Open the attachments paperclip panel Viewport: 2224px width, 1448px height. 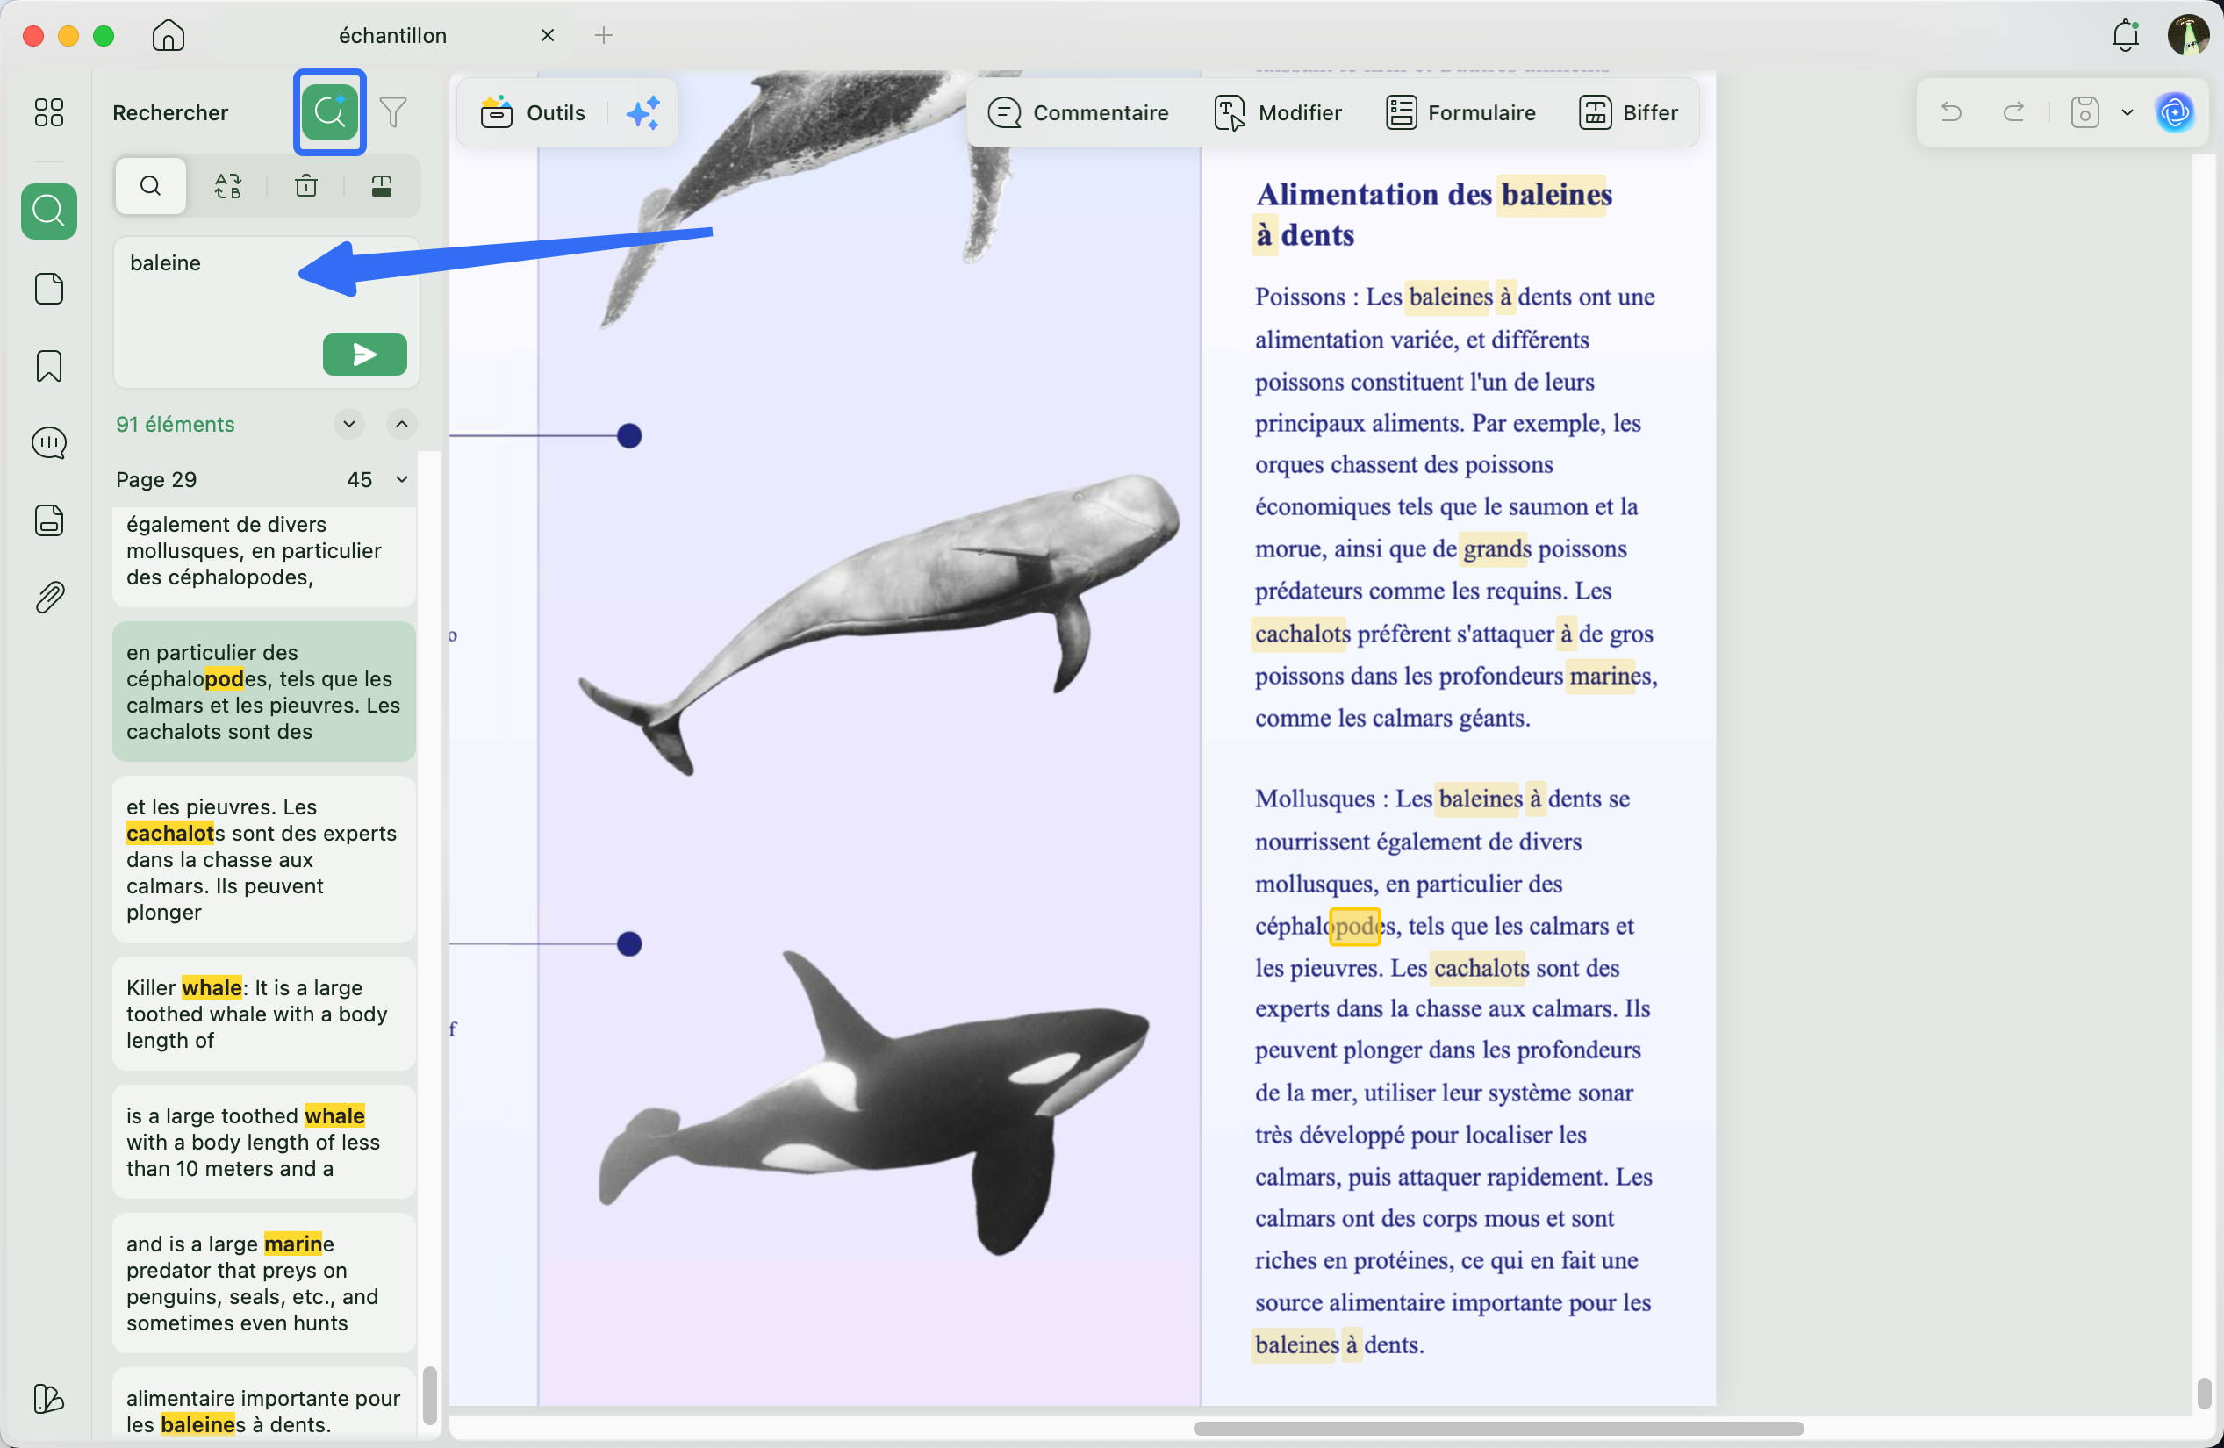pyautogui.click(x=48, y=597)
